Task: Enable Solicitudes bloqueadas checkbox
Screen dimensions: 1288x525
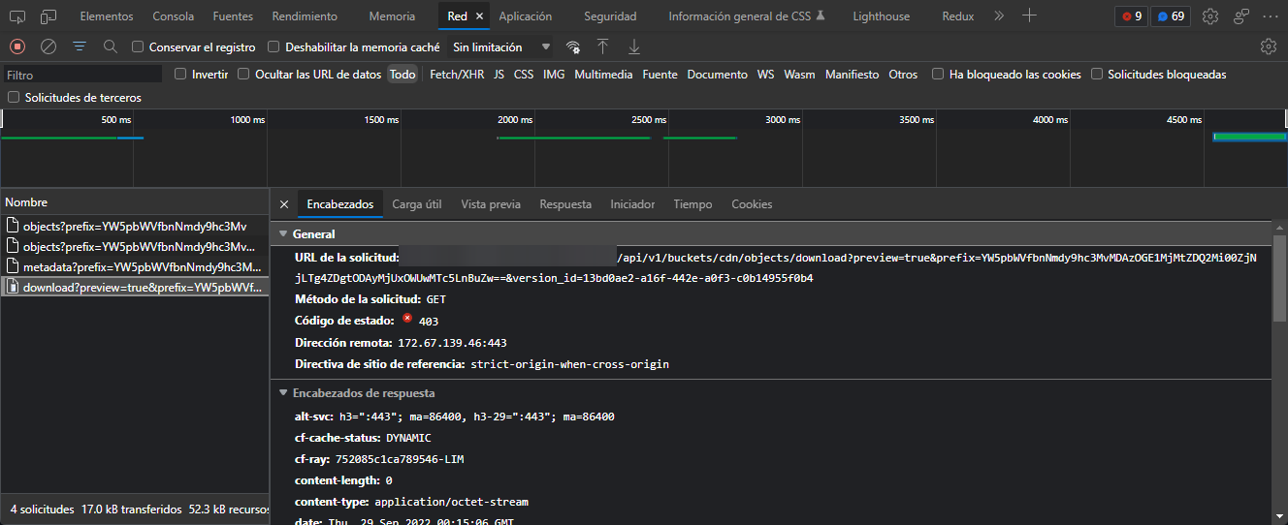Action: (x=1097, y=74)
